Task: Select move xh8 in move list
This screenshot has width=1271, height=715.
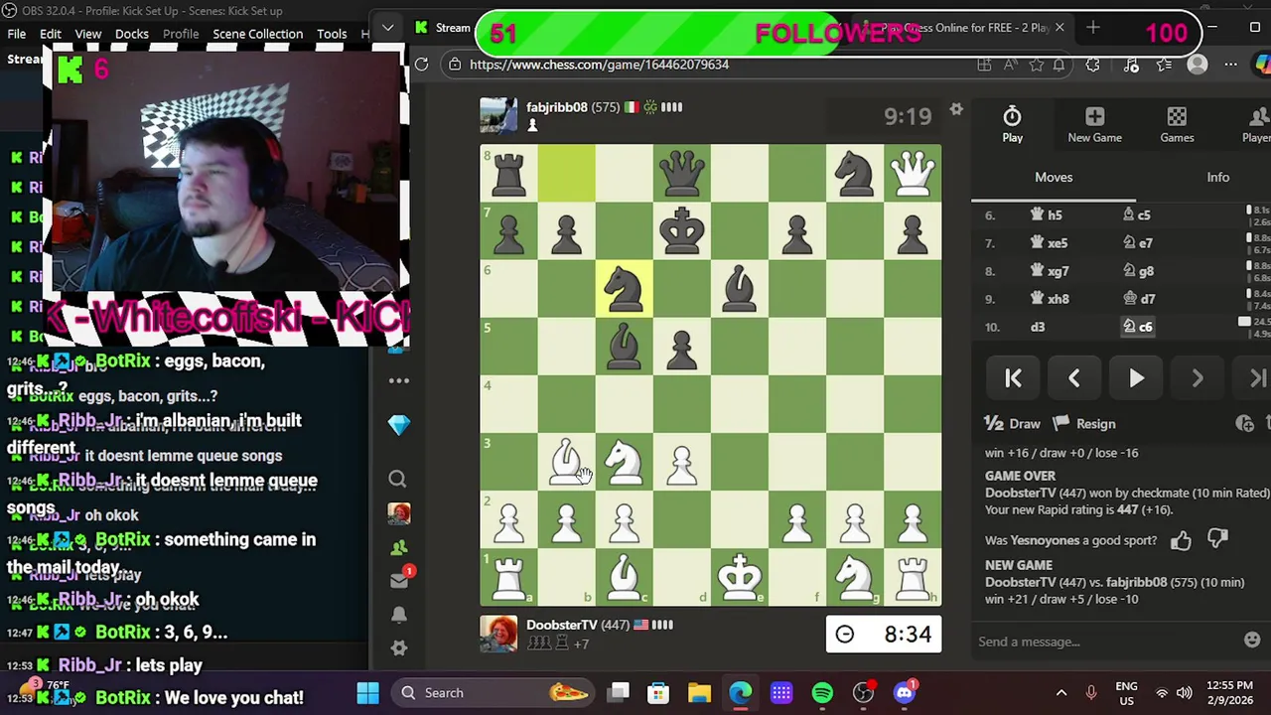Action: (1050, 299)
